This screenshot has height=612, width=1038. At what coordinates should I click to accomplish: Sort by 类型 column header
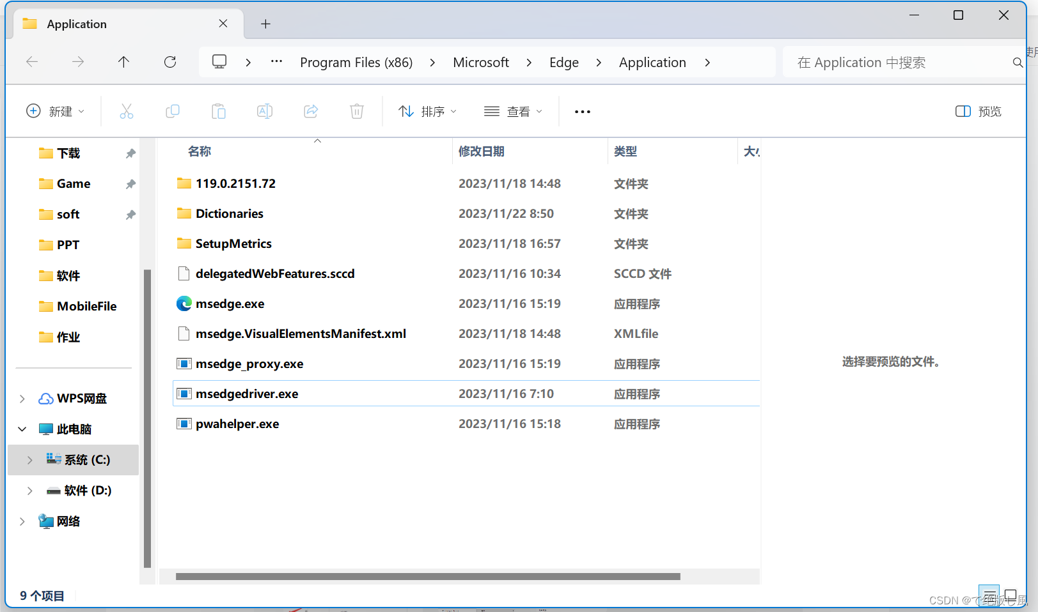[x=625, y=151]
